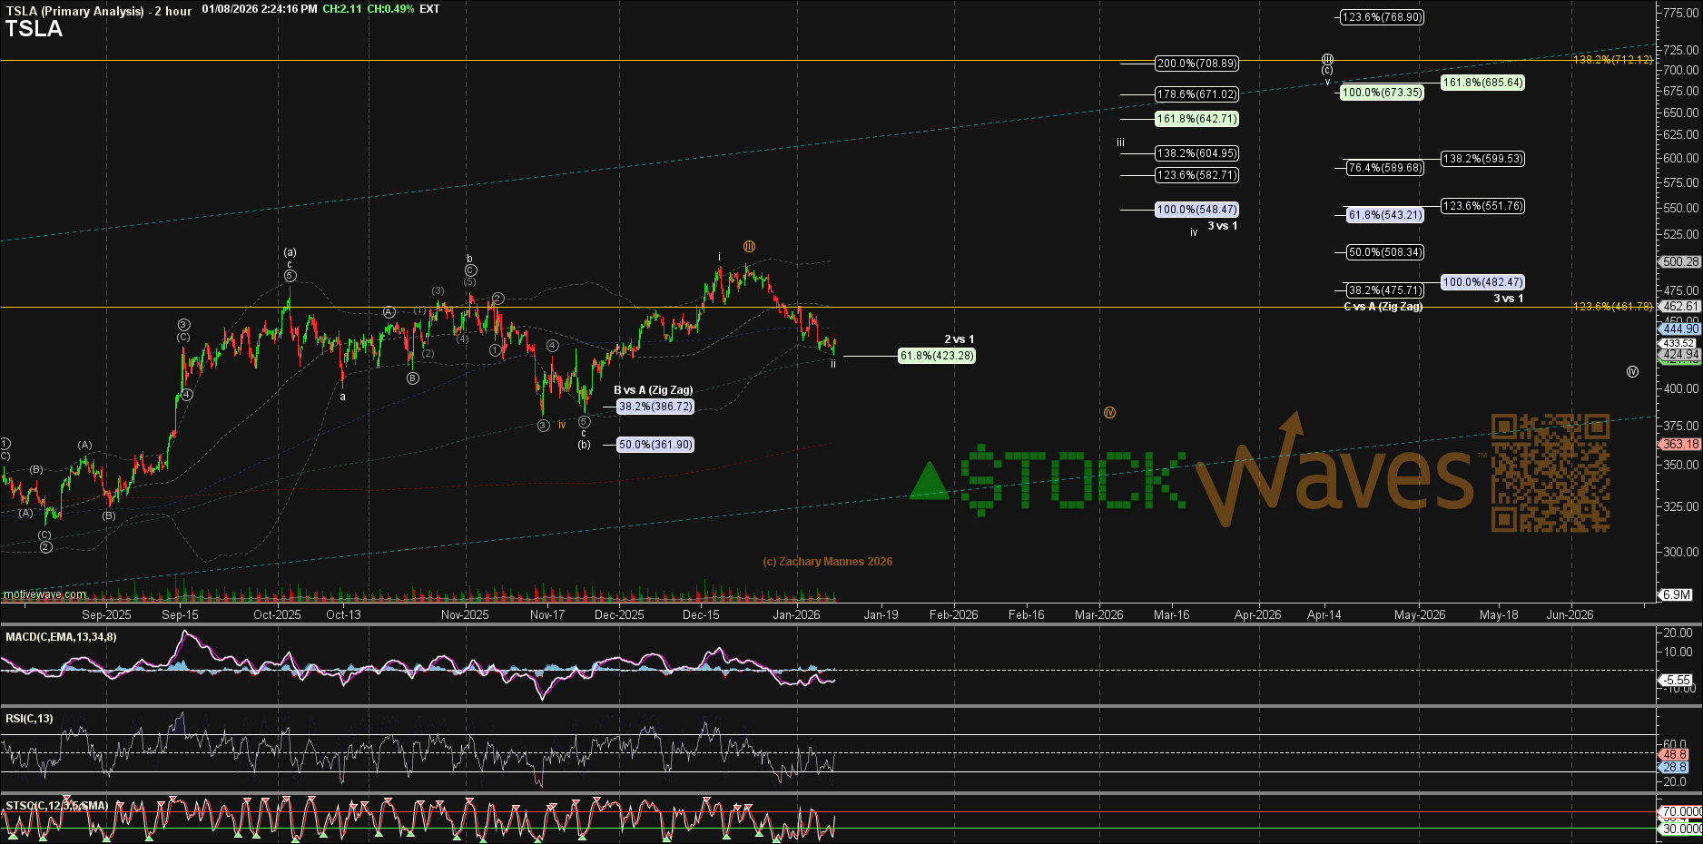This screenshot has width=1703, height=844.
Task: Click the white circled IV projection label
Action: (x=1632, y=372)
